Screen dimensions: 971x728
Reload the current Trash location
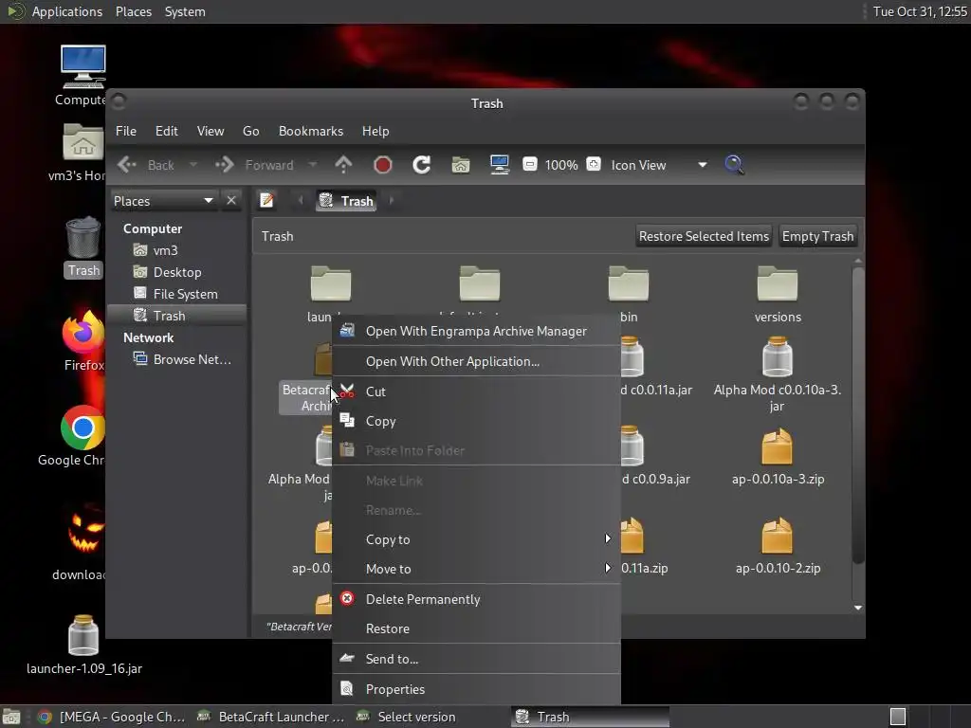pos(422,165)
